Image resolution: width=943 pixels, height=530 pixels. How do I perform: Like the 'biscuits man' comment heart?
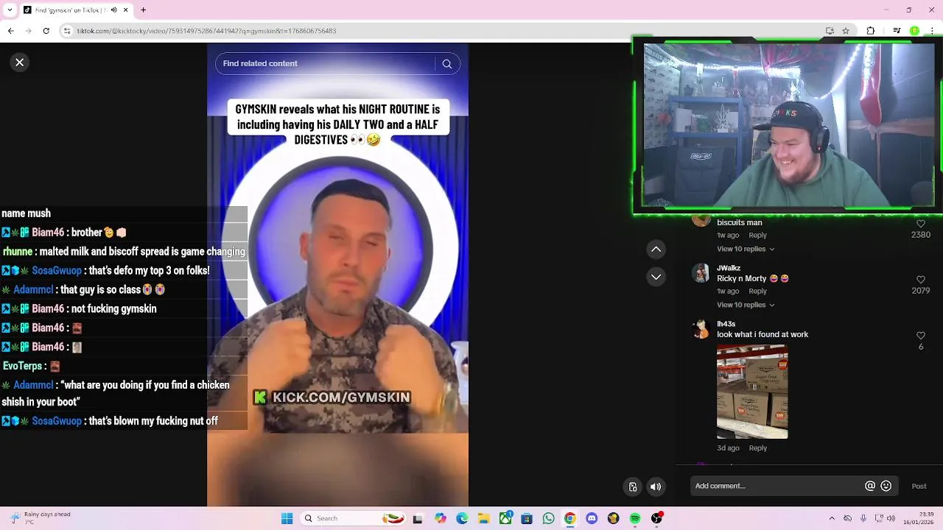(x=920, y=224)
